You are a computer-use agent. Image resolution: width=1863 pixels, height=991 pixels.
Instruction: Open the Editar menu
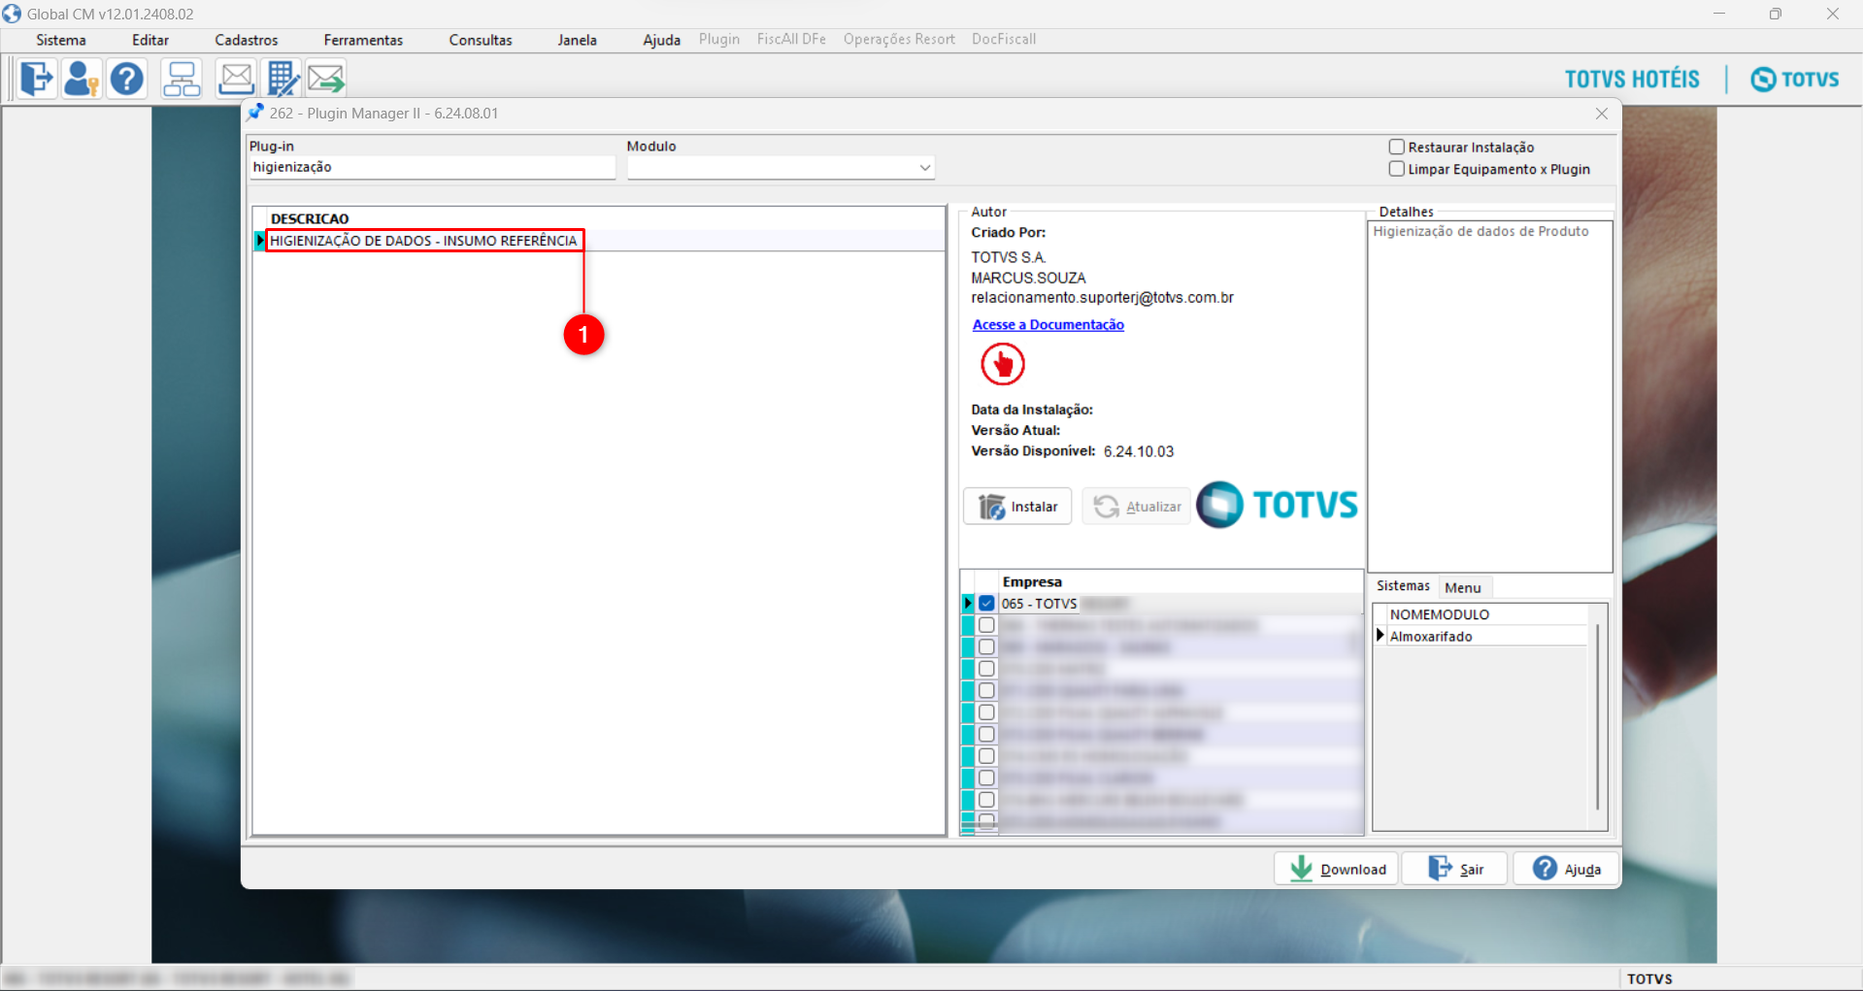click(150, 40)
